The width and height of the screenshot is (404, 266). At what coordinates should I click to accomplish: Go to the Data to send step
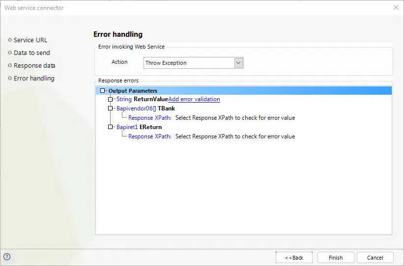click(x=31, y=53)
